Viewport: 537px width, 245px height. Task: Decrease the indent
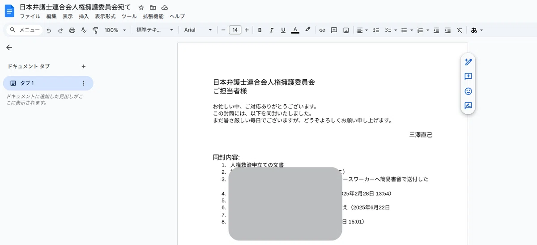[436, 30]
